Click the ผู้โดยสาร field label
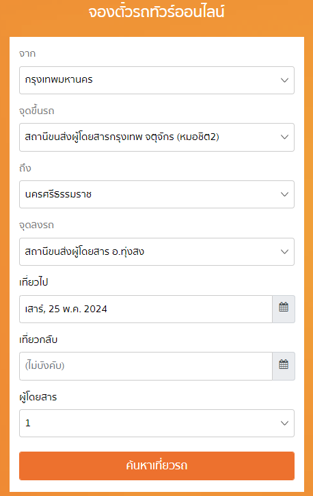This screenshot has height=496, width=313. click(38, 397)
